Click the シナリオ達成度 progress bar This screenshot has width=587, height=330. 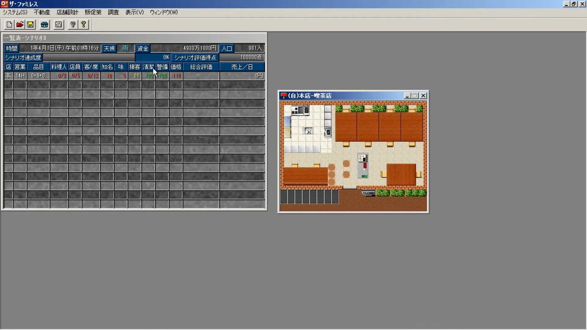[89, 57]
